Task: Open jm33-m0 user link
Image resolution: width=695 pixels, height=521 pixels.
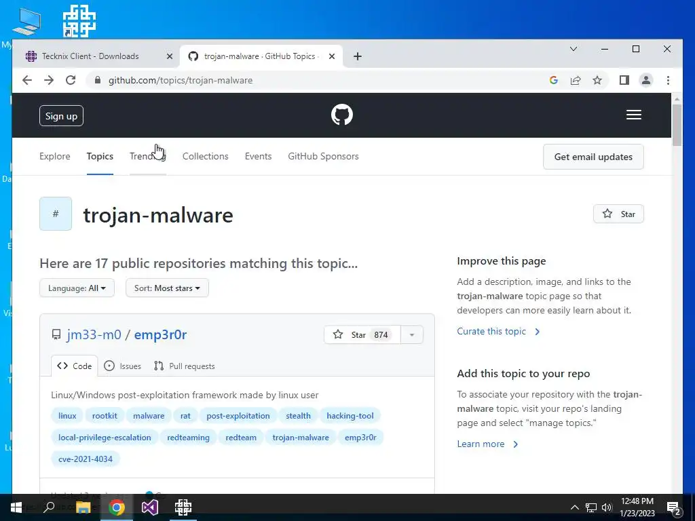Action: (94, 334)
